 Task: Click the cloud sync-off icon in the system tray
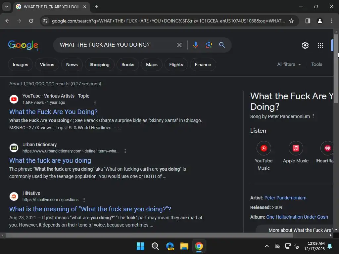pos(277,246)
